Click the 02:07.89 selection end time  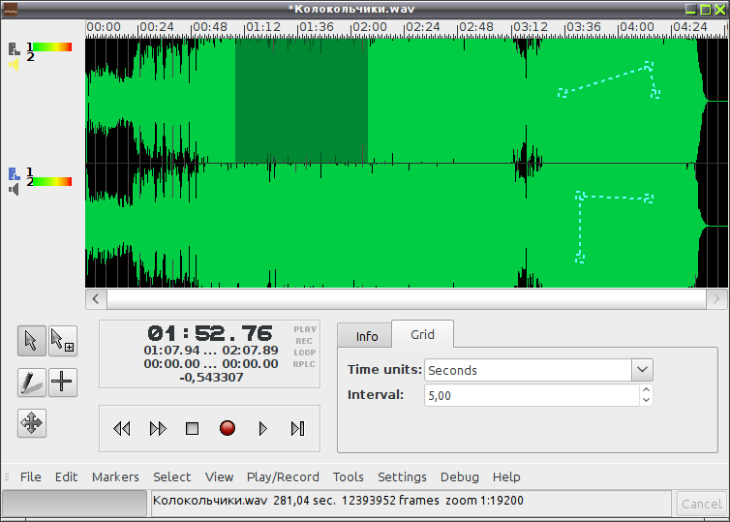point(250,351)
